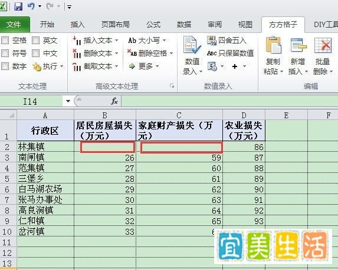Switch to the 页面布局 tab
Image resolution: width=338 pixels, height=270 pixels.
(x=116, y=25)
